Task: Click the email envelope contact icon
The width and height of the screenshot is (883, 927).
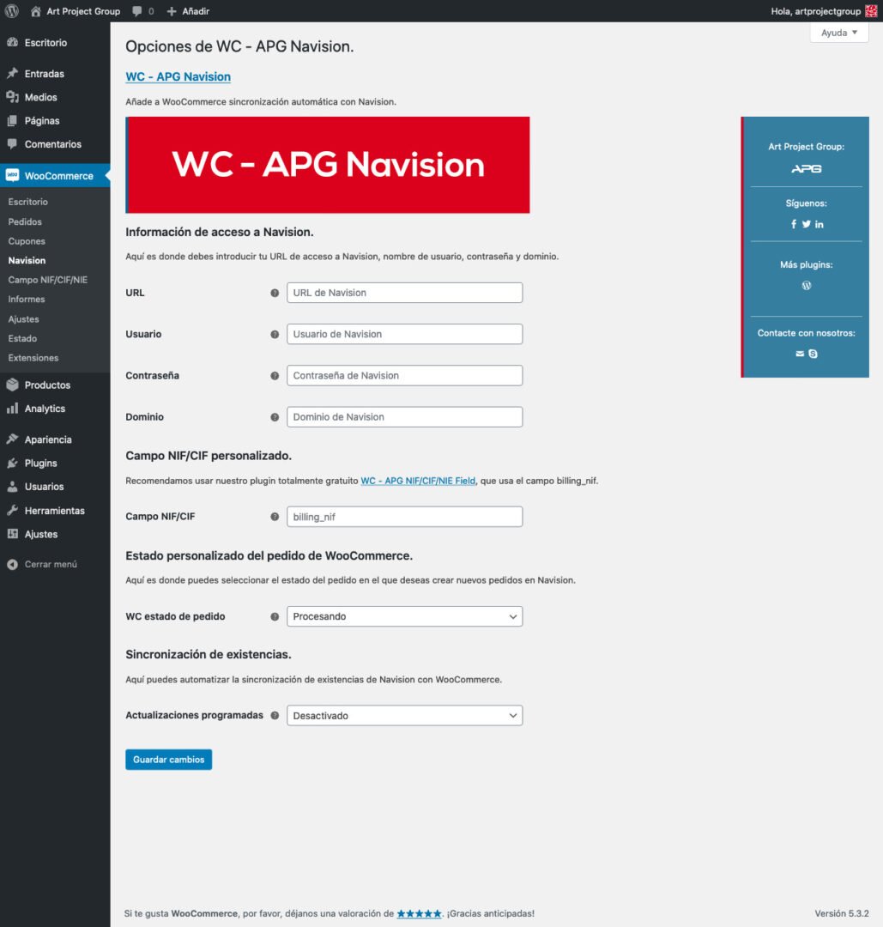Action: (x=800, y=354)
